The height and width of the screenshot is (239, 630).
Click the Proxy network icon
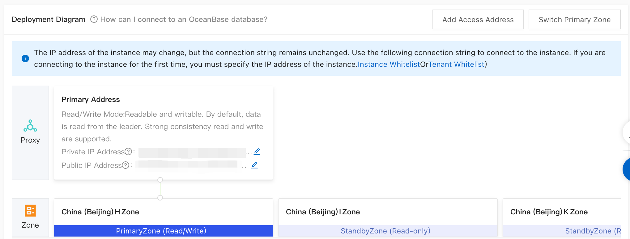click(x=30, y=126)
